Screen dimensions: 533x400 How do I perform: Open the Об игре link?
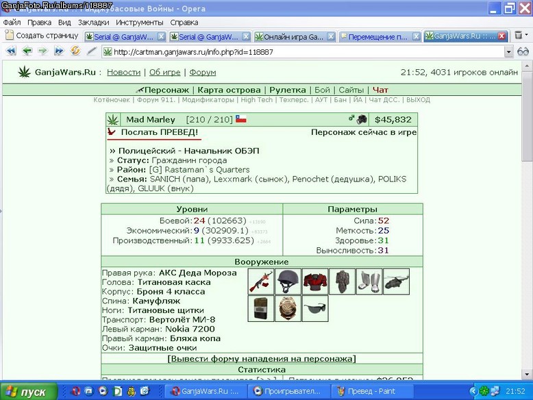(x=165, y=72)
